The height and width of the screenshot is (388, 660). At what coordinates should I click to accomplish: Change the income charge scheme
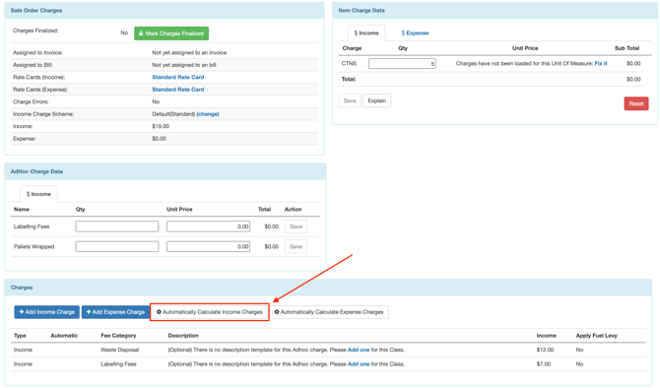click(208, 114)
